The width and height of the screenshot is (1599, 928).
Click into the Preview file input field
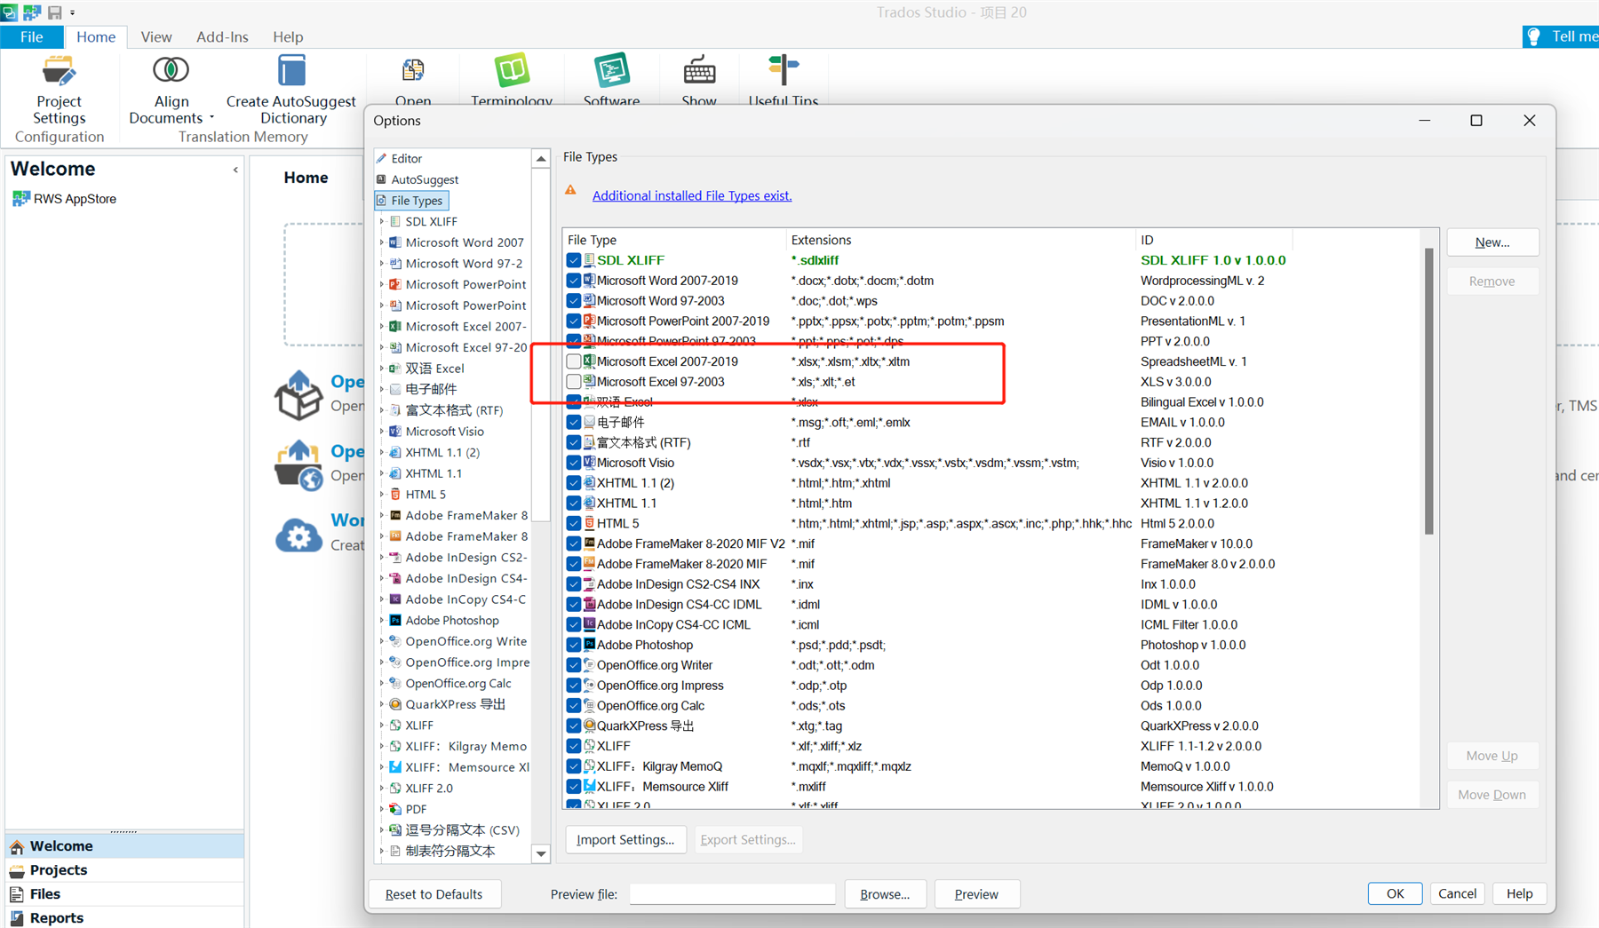[732, 894]
